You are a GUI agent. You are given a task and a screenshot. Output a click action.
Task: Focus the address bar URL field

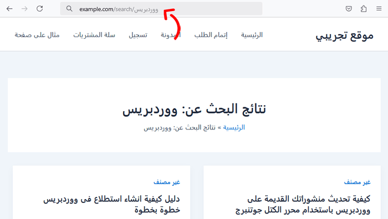(x=161, y=9)
